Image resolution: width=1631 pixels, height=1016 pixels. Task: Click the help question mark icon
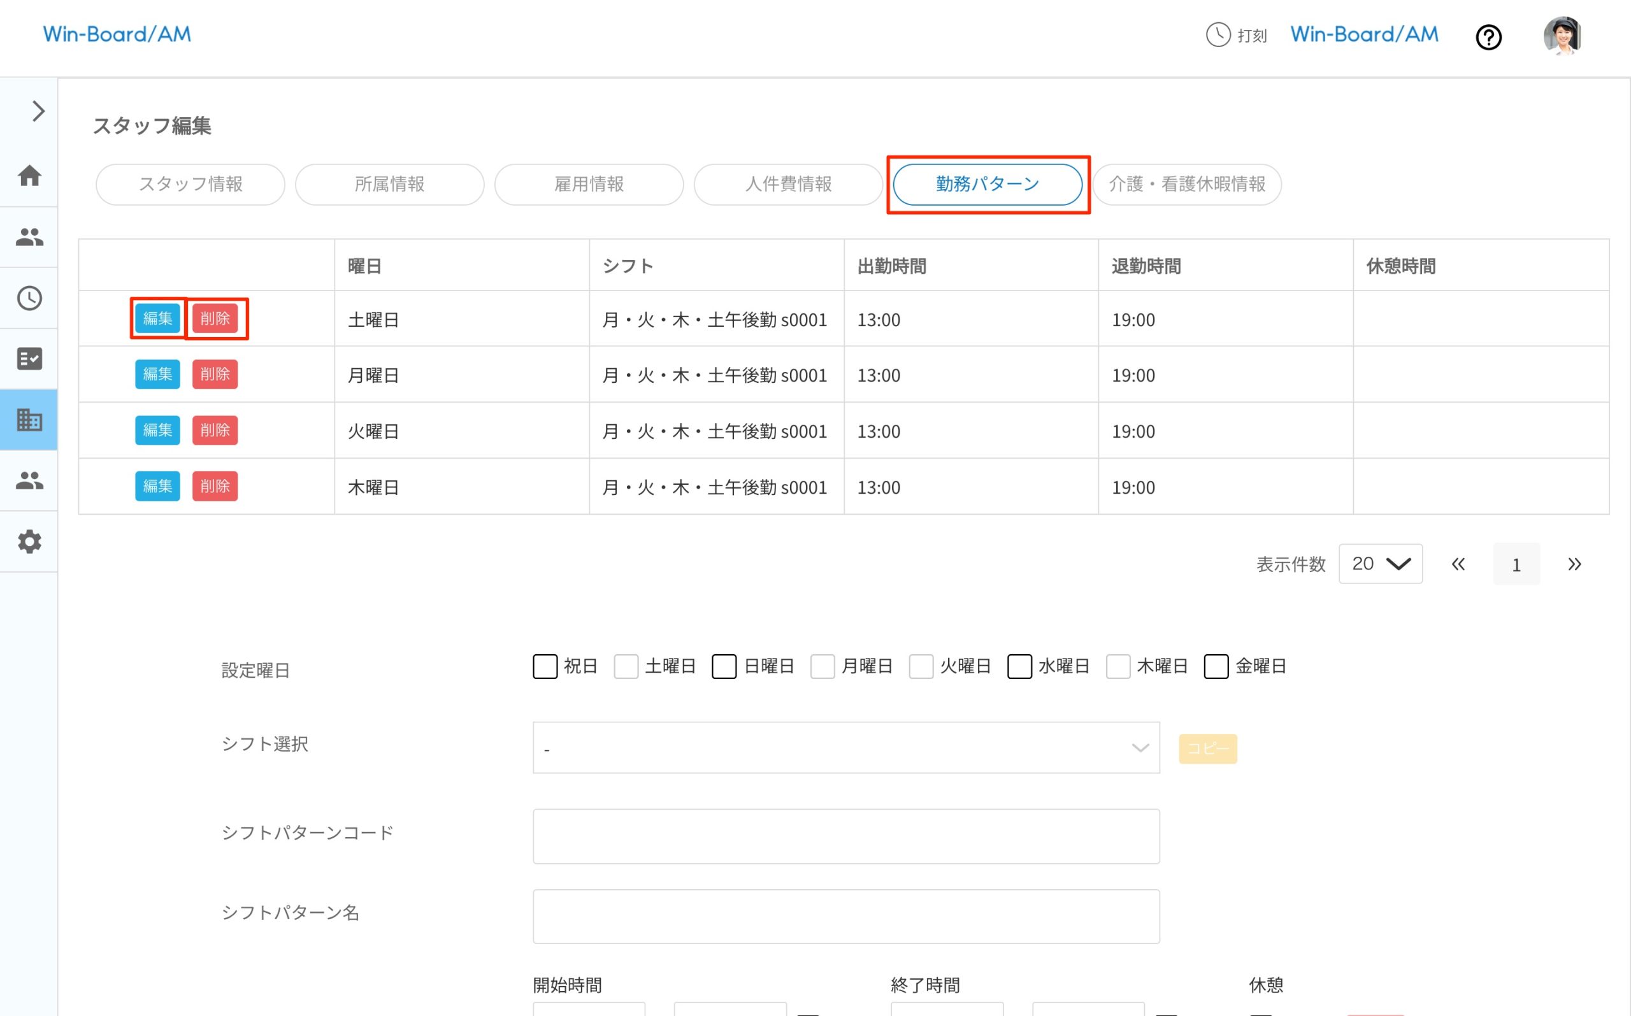tap(1488, 38)
